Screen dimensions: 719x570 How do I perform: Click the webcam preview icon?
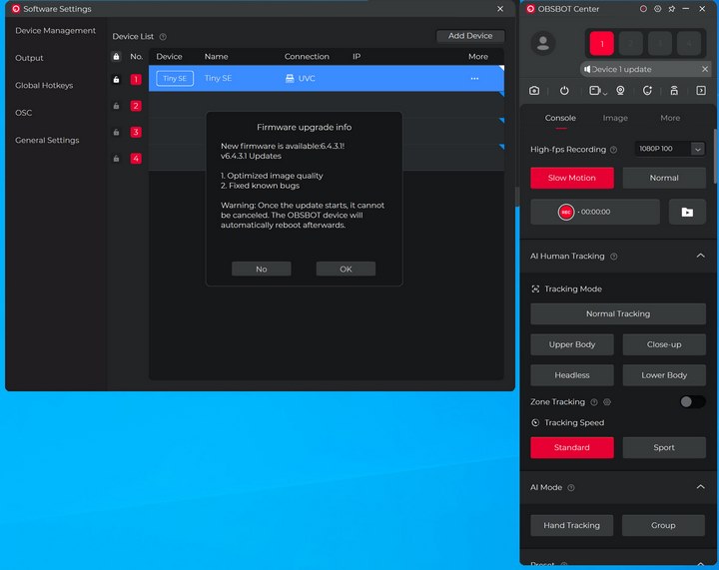tap(620, 90)
